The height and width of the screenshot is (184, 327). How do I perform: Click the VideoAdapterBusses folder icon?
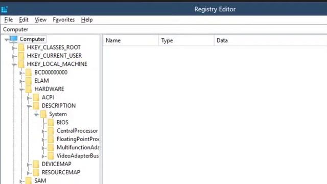[x=51, y=156]
